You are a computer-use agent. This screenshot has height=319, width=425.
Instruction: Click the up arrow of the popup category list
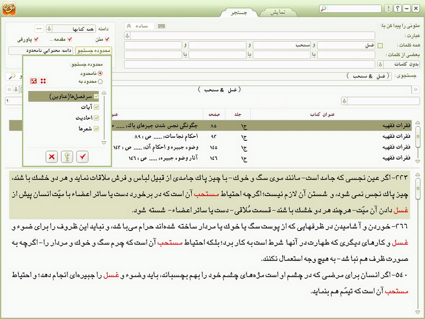pyautogui.click(x=104, y=93)
